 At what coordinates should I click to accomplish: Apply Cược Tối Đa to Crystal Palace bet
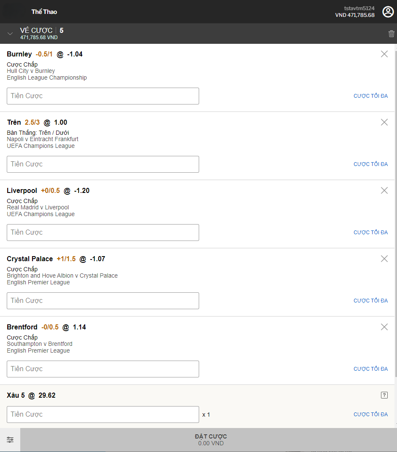point(370,301)
